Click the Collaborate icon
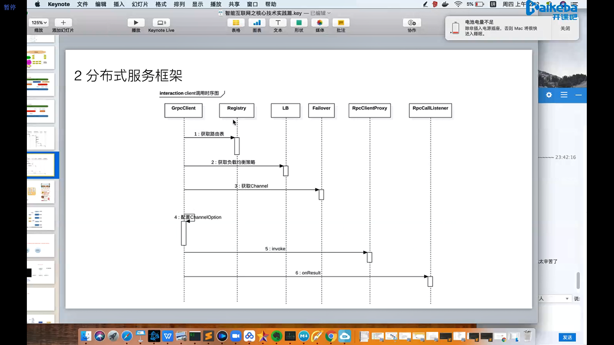This screenshot has width=614, height=345. point(412,23)
